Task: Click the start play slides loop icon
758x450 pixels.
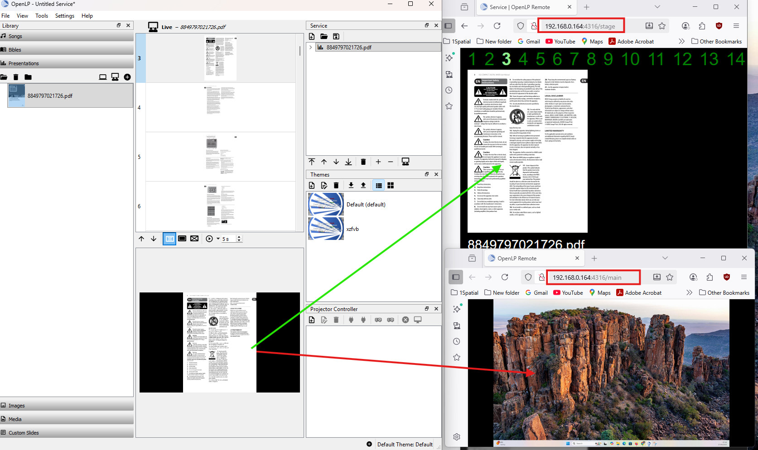Action: (x=209, y=239)
